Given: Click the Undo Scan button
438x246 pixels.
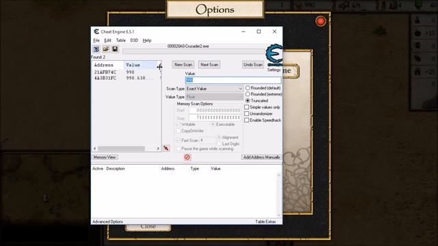Looking at the screenshot, I should pos(253,65).
